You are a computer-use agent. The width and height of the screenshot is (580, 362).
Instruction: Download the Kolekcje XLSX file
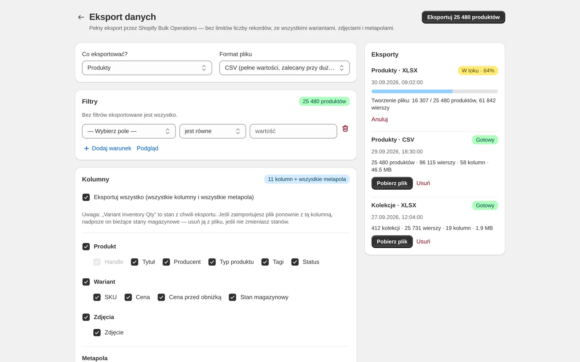[x=392, y=241]
